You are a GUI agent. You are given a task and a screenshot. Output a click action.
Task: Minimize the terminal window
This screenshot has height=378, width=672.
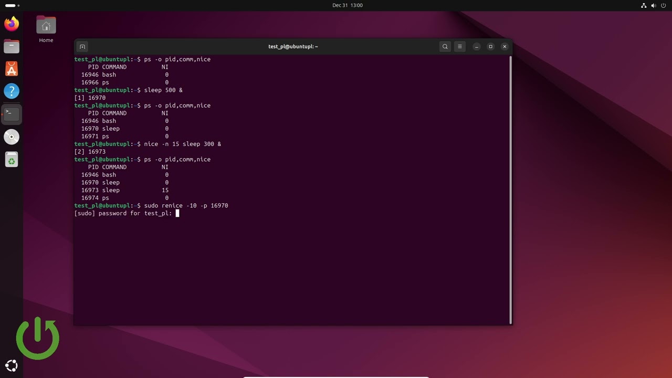(477, 47)
